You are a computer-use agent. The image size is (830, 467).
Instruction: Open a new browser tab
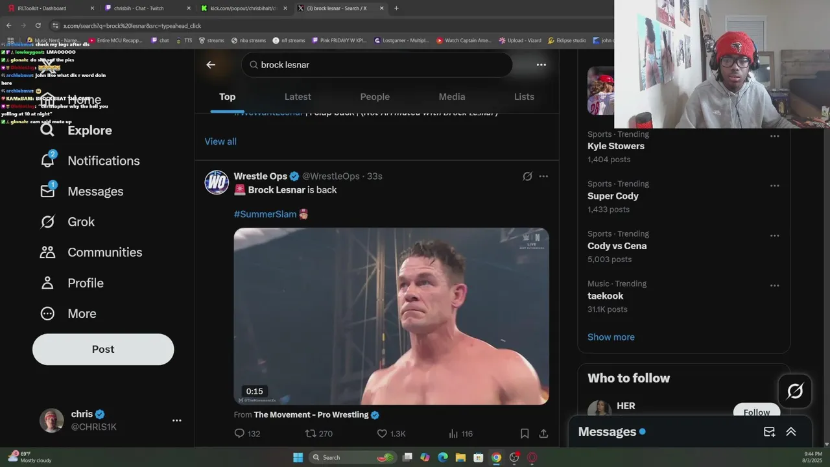396,8
